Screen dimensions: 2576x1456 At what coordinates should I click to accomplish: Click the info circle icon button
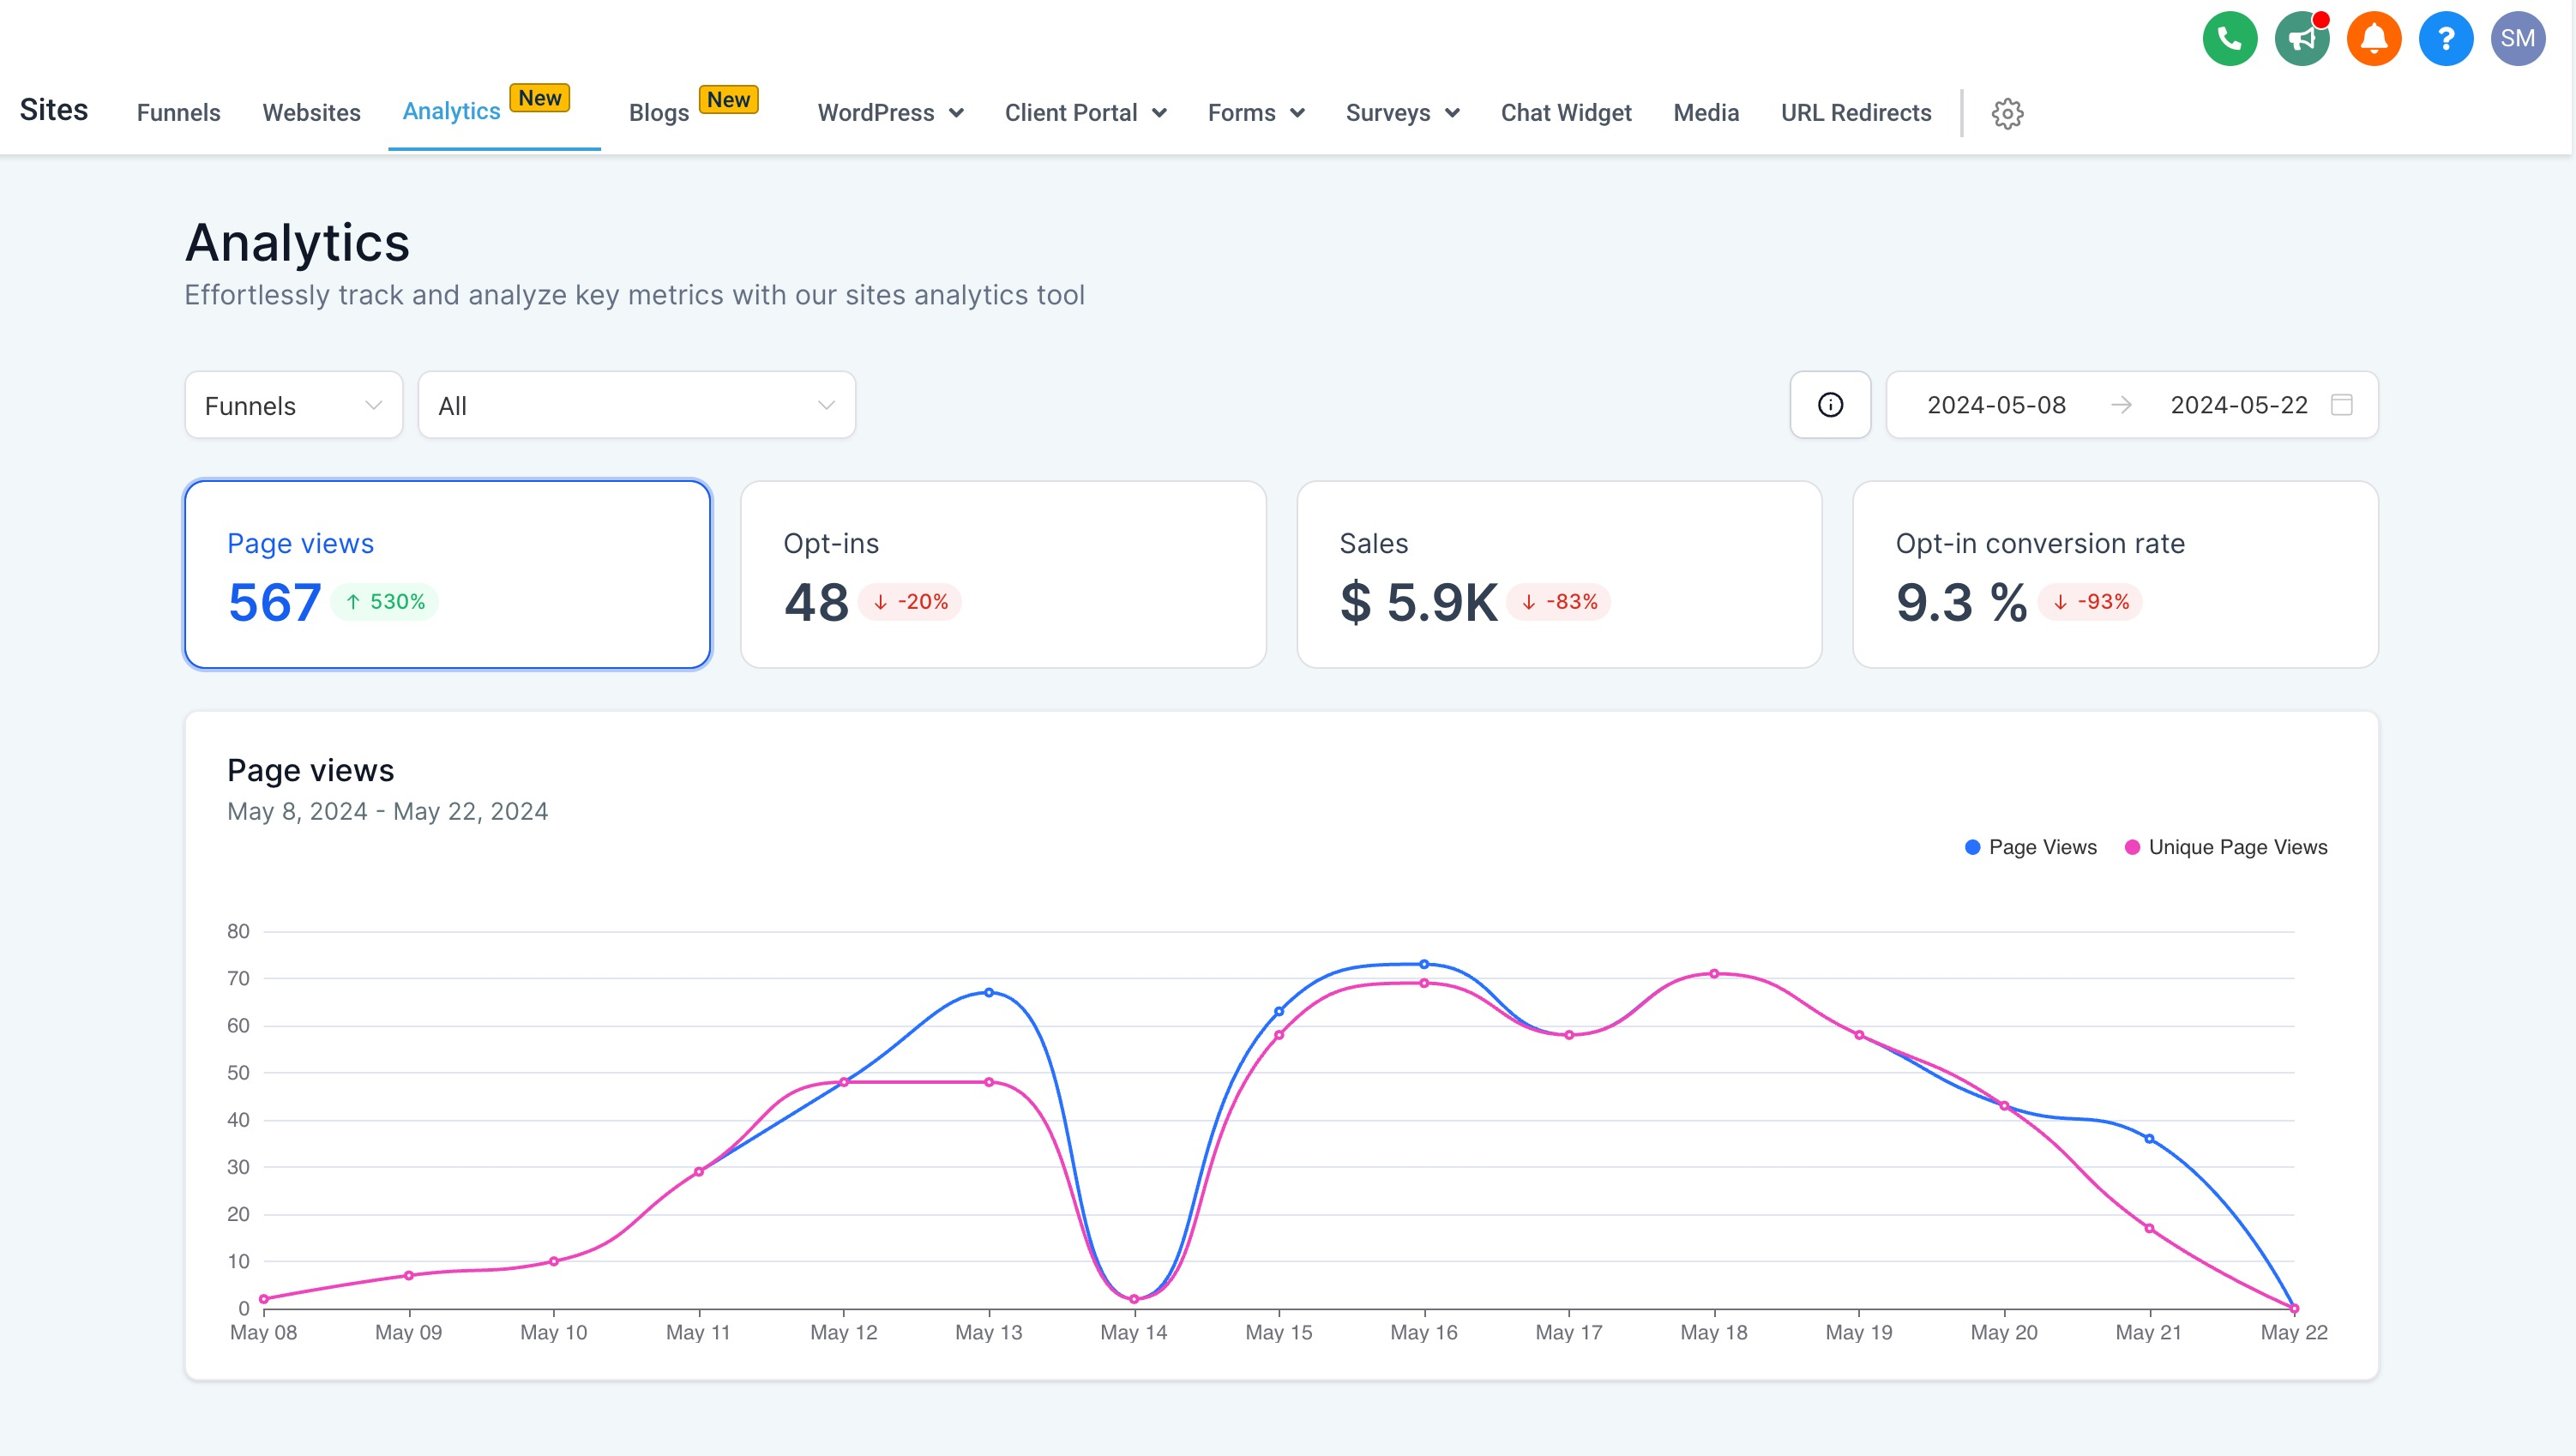(x=1829, y=405)
